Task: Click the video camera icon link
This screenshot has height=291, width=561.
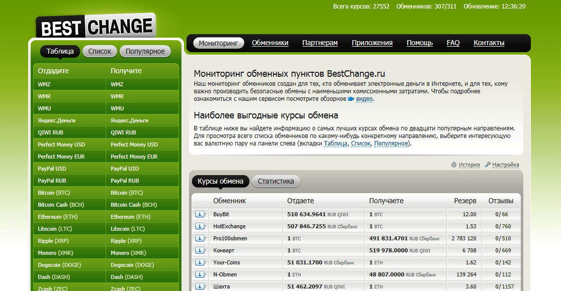Action: [351, 99]
